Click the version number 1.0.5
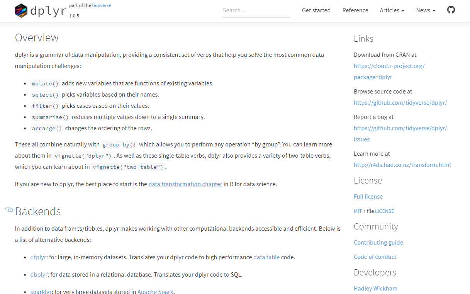This screenshot has width=470, height=294. [x=74, y=16]
